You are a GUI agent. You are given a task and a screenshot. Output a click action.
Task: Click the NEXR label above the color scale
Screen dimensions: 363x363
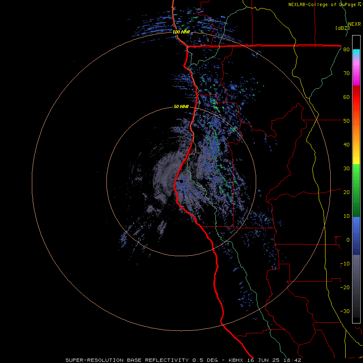pos(354,24)
